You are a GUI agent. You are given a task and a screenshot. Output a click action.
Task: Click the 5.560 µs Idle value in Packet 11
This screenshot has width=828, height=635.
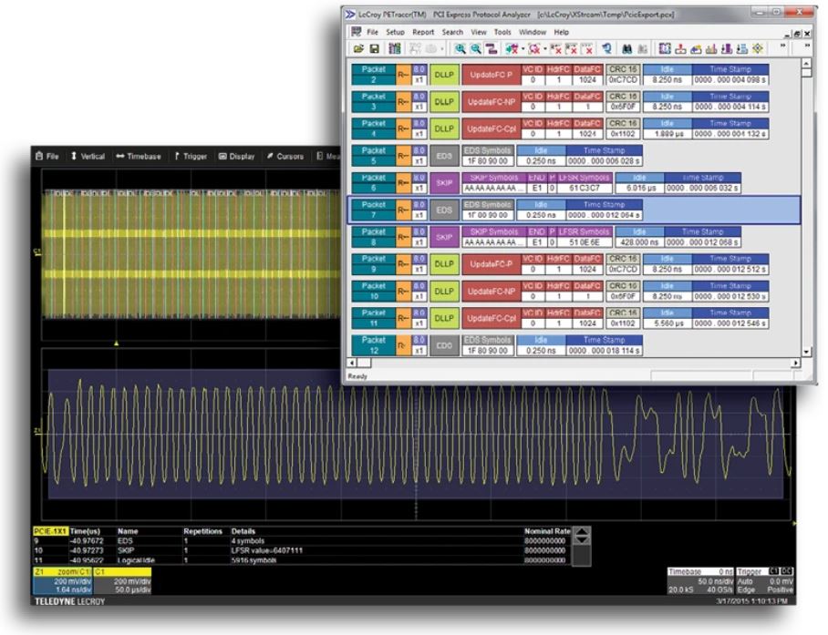(668, 323)
